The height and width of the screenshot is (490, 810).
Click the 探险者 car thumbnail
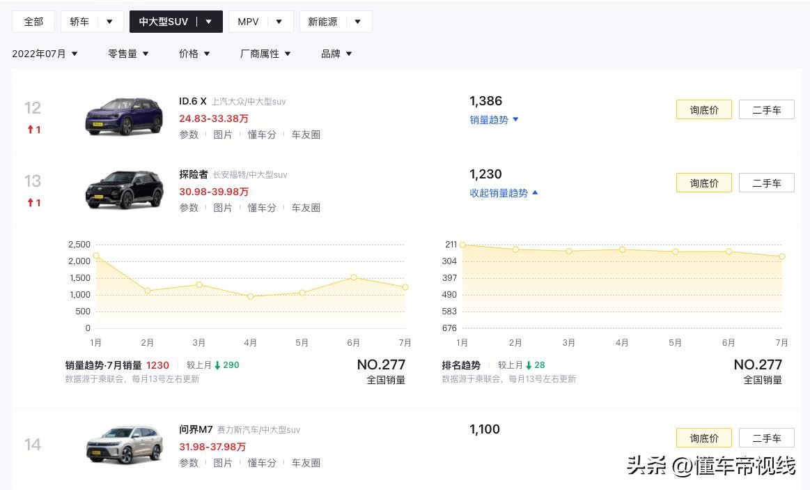tap(124, 190)
